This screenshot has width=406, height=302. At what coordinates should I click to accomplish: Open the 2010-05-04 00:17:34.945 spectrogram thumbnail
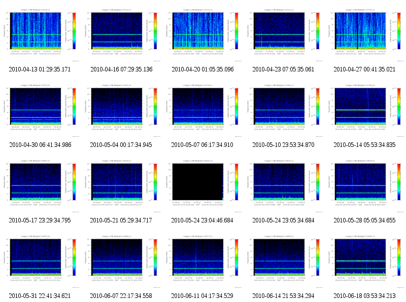[x=121, y=110]
